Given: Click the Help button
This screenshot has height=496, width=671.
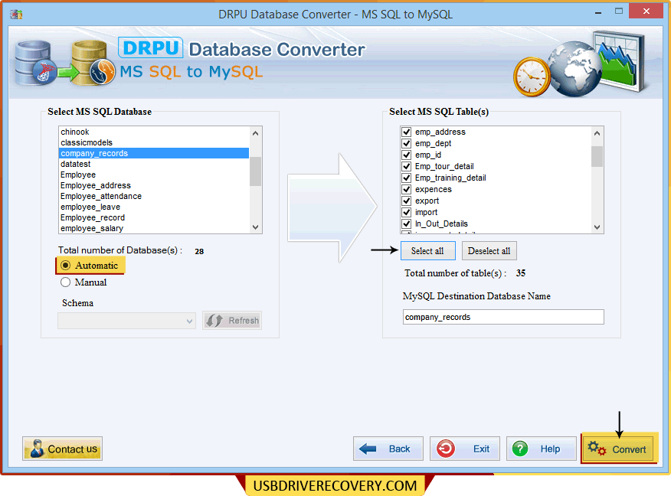Looking at the screenshot, I should (542, 449).
